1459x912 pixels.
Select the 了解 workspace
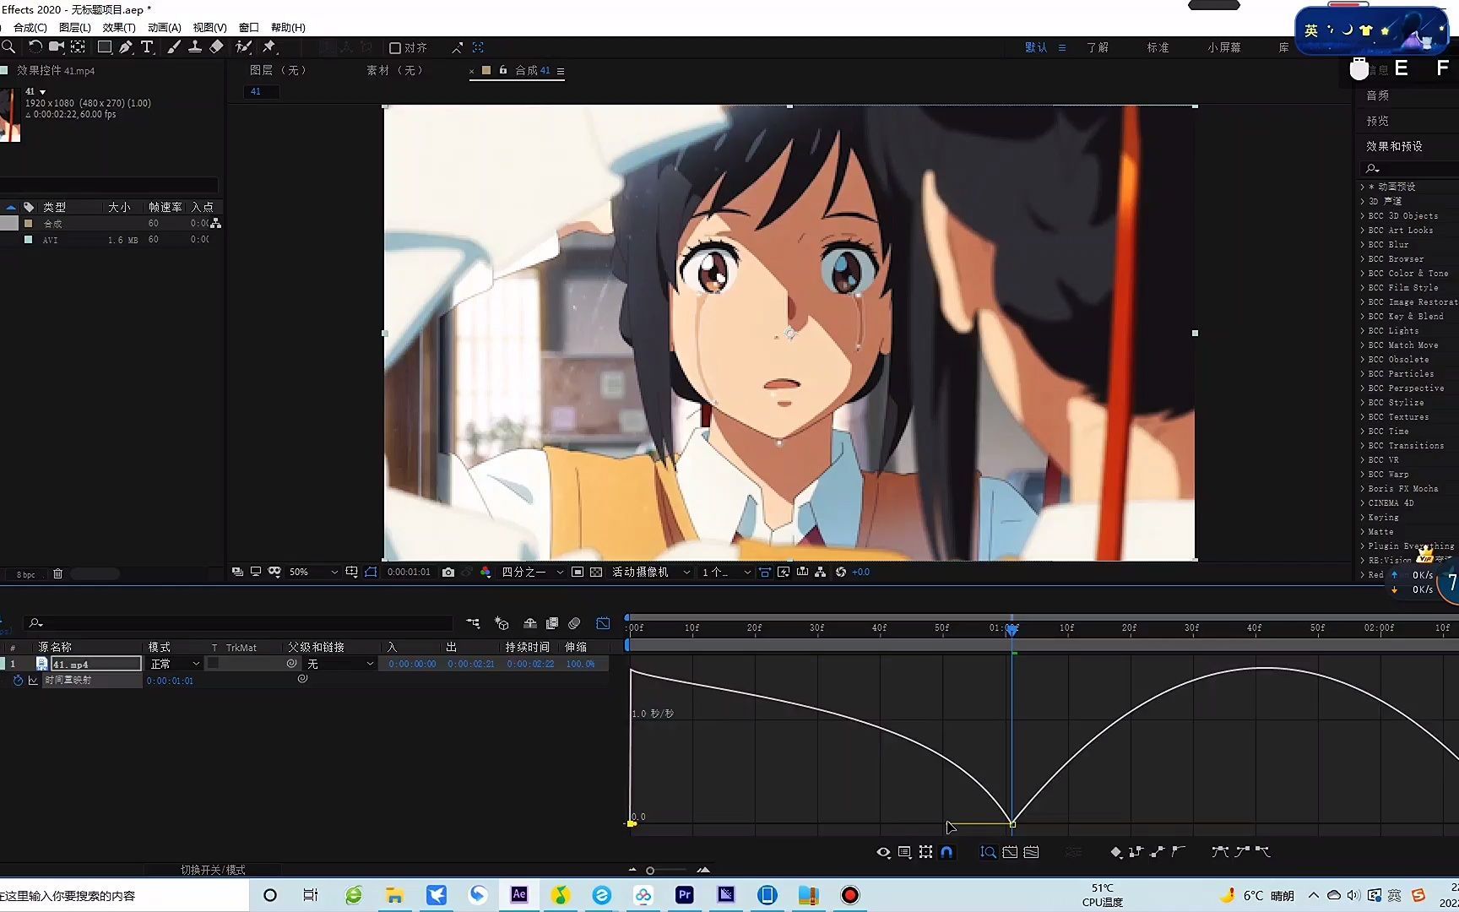coord(1098,47)
